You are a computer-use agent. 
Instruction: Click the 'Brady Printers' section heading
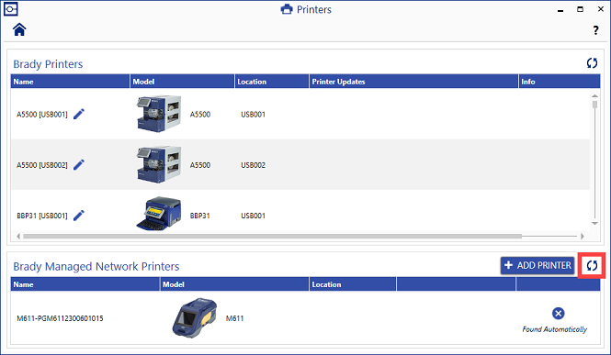pyautogui.click(x=48, y=64)
